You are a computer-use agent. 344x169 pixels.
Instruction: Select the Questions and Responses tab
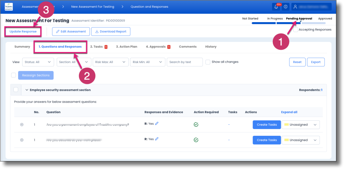(60, 47)
